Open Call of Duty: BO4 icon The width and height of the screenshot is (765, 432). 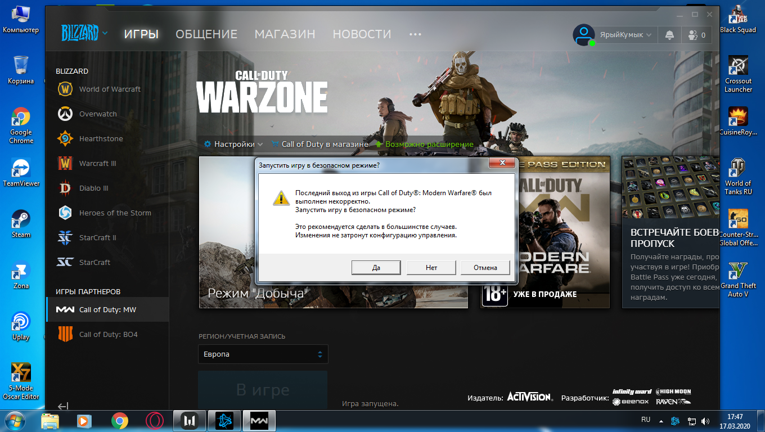point(65,334)
